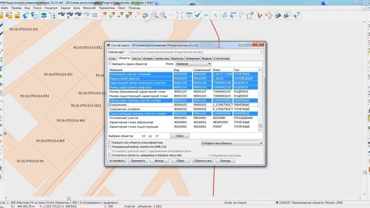Image resolution: width=370 pixels, height=208 pixels.
Task: Check 'Отключить объекты, невидимые в базовом масштабе'
Action: point(110,155)
